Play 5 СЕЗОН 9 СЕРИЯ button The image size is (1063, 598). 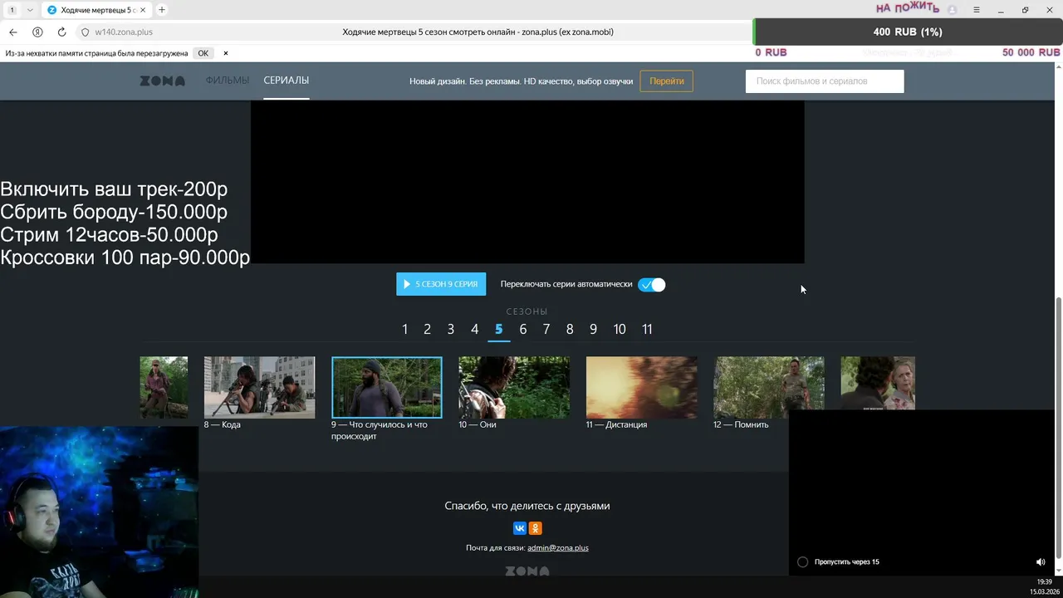tap(441, 284)
